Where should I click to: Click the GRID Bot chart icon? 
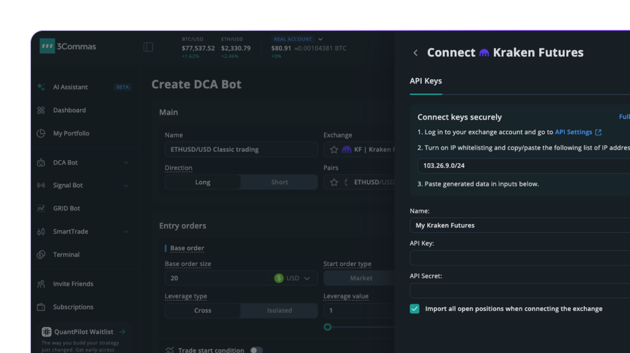coord(41,208)
